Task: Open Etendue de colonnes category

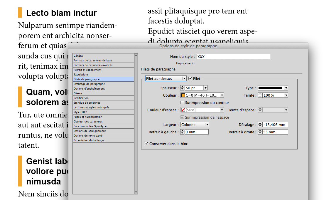Action: [103, 103]
